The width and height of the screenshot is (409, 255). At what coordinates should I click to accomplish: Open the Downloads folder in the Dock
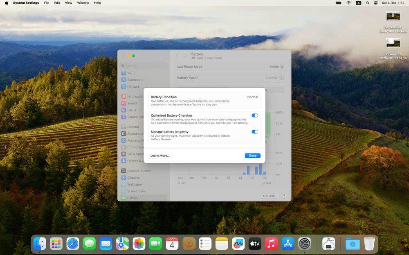pyautogui.click(x=353, y=244)
